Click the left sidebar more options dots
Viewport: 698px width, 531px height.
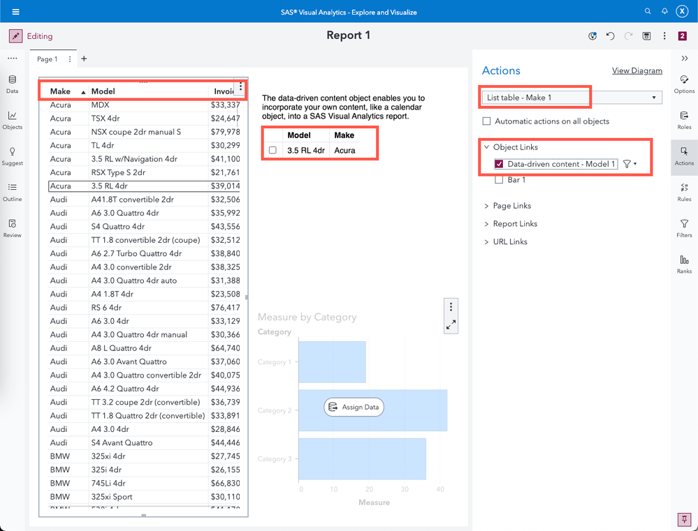tap(13, 58)
